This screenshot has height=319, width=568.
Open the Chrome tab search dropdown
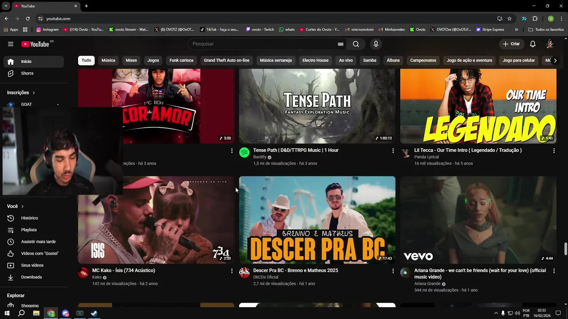(x=6, y=6)
